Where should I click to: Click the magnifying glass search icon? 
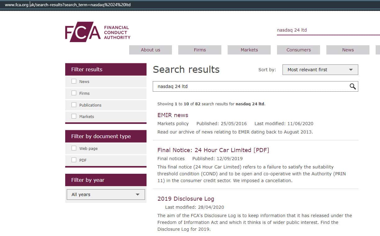coord(353,86)
